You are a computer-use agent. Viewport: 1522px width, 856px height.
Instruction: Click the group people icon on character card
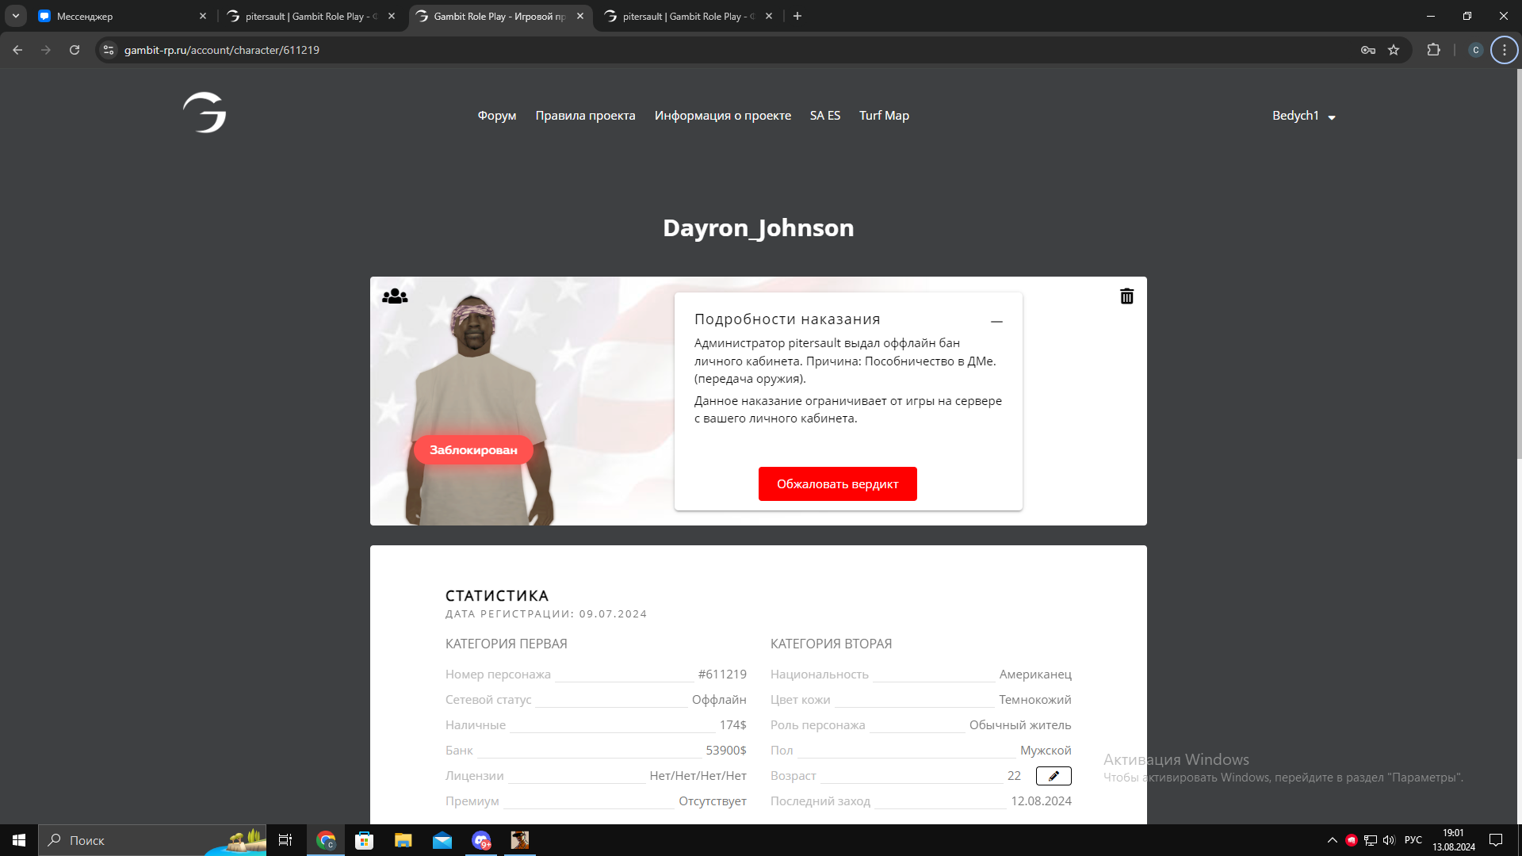(x=395, y=296)
